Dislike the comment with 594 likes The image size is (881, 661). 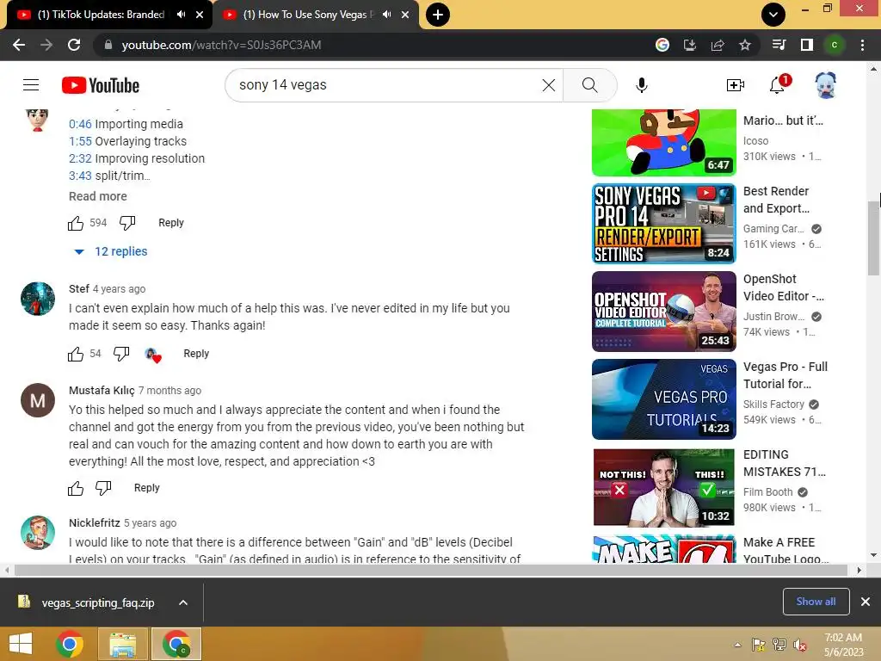click(x=127, y=223)
